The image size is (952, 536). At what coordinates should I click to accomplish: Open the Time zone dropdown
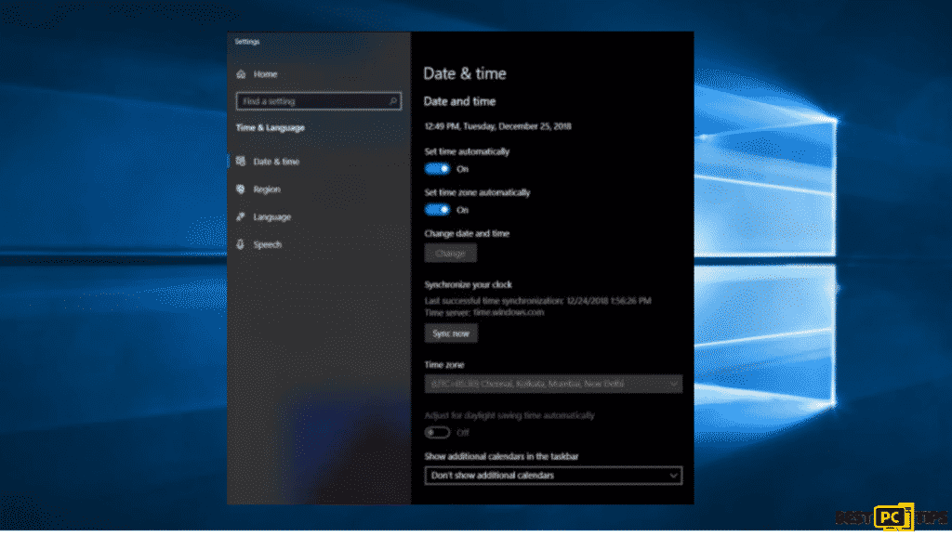coord(553,384)
